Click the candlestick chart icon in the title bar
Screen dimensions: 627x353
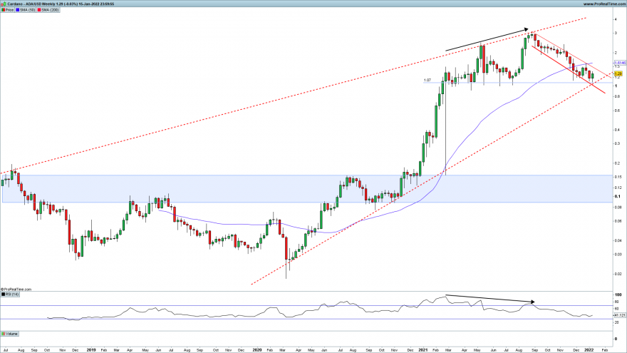[4, 4]
